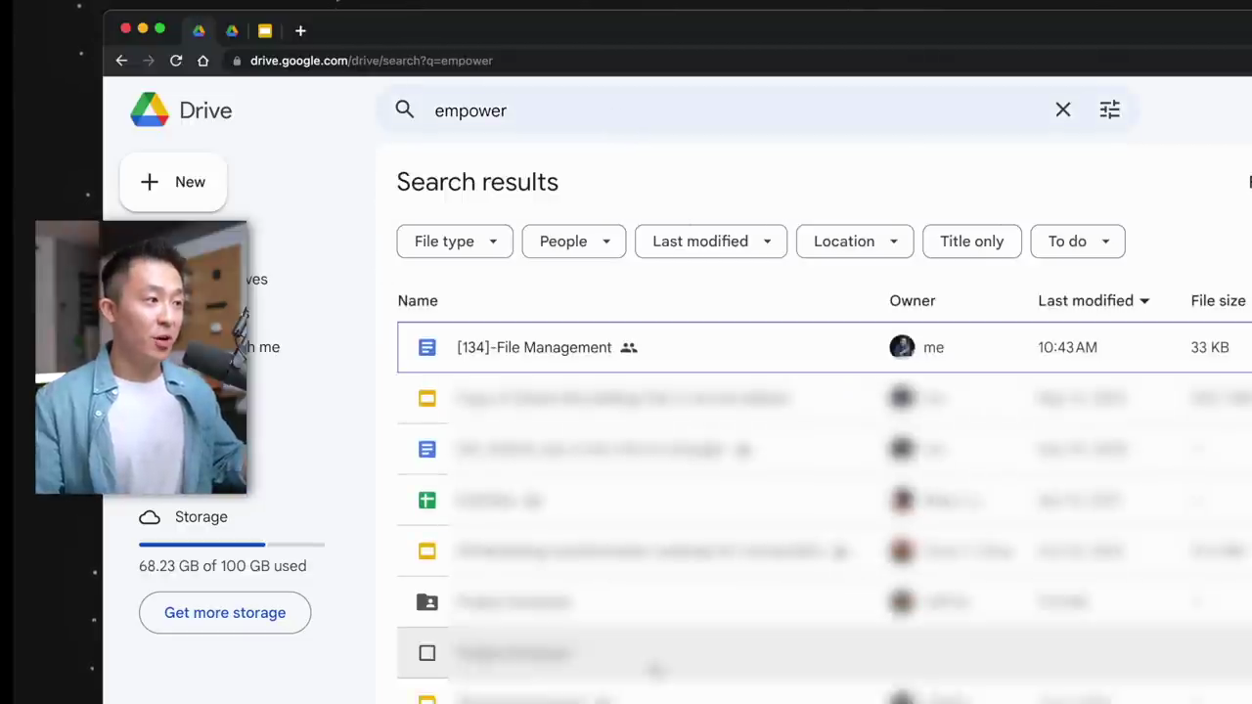Toggle the Title only filter chip

click(x=972, y=242)
